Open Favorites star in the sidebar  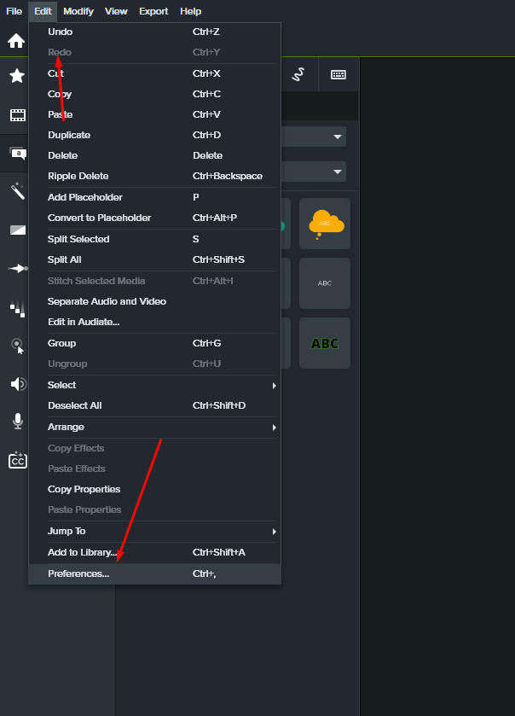pos(16,76)
